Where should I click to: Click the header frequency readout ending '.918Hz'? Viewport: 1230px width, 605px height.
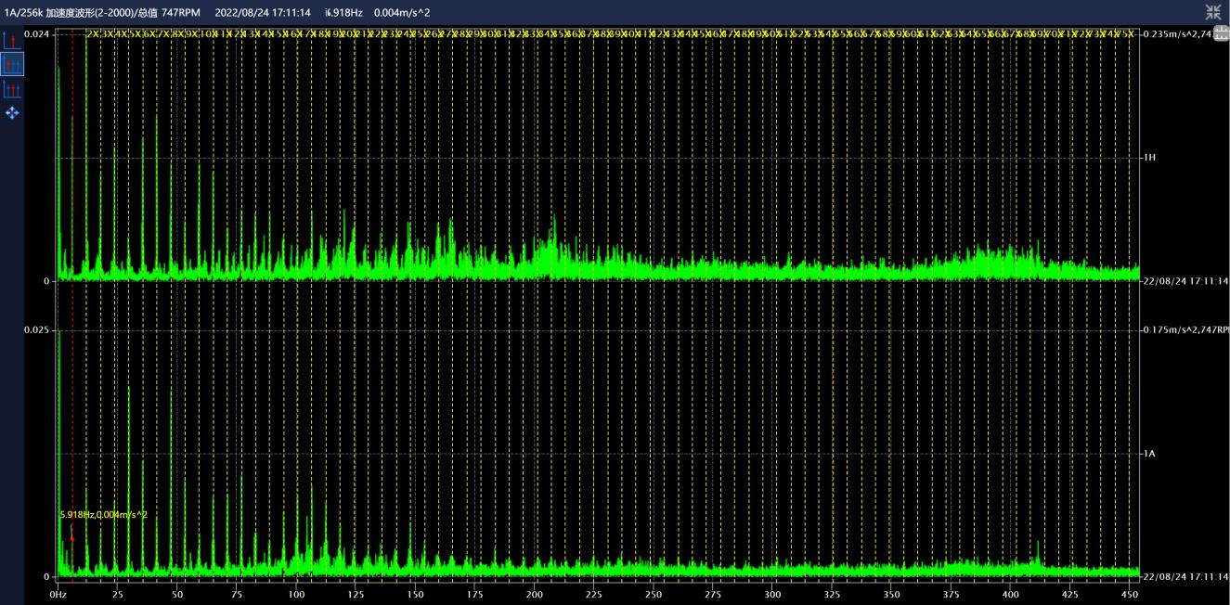(x=344, y=12)
